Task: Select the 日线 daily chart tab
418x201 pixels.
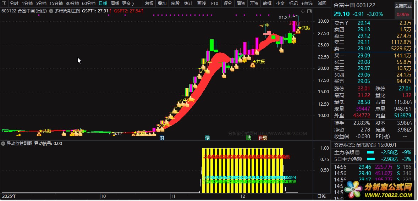Action: (103, 4)
